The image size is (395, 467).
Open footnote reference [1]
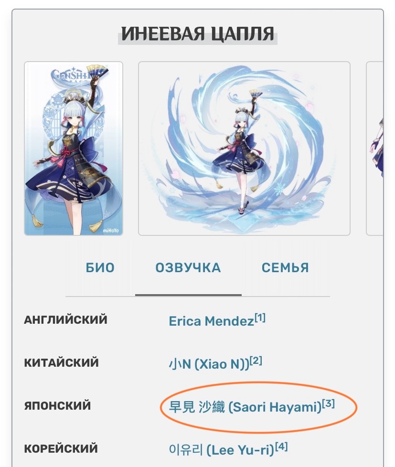coord(260,318)
